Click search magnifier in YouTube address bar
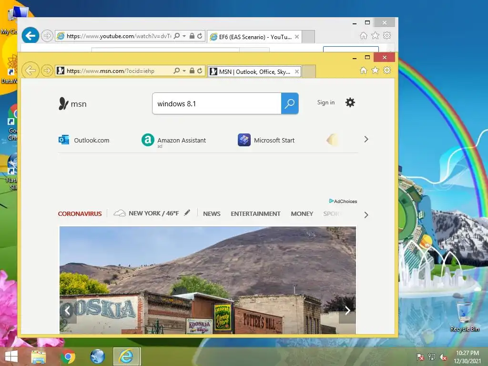Image resolution: width=488 pixels, height=366 pixels. pos(177,36)
